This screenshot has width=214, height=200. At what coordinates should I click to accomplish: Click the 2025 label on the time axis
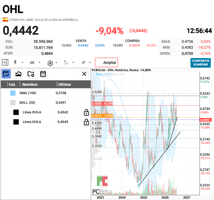144,198
